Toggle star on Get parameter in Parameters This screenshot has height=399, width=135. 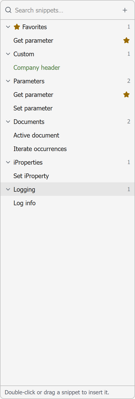pyautogui.click(x=126, y=95)
